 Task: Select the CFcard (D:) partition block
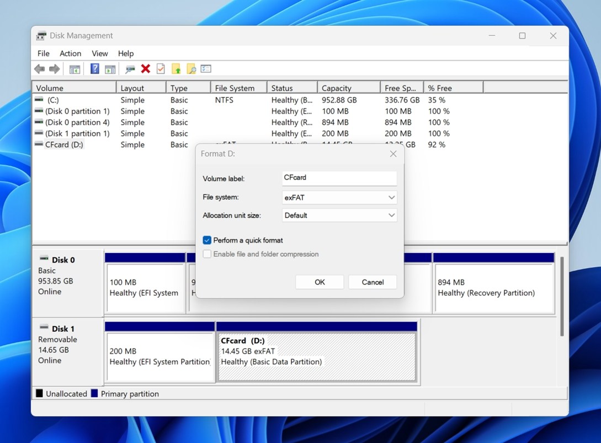click(x=317, y=357)
